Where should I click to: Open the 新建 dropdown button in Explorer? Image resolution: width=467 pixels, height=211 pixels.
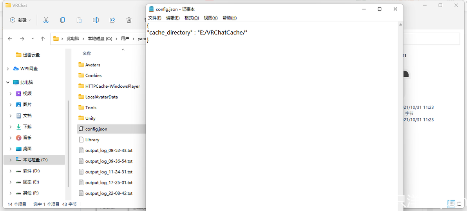click(20, 20)
